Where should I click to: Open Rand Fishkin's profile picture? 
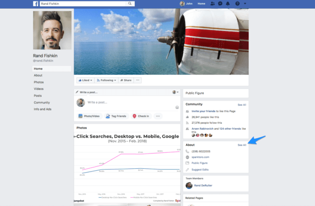tap(52, 30)
